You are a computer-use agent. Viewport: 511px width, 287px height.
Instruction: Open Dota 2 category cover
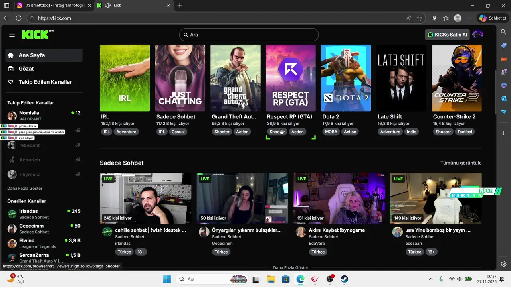346,78
